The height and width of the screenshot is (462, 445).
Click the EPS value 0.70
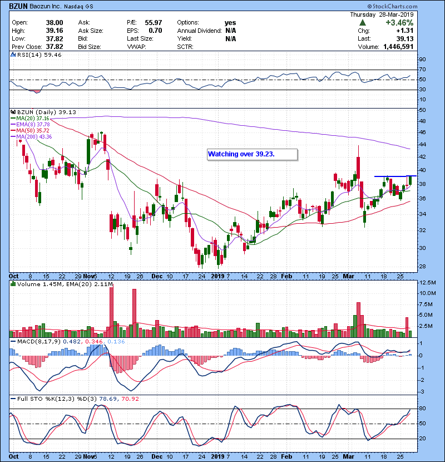(155, 31)
